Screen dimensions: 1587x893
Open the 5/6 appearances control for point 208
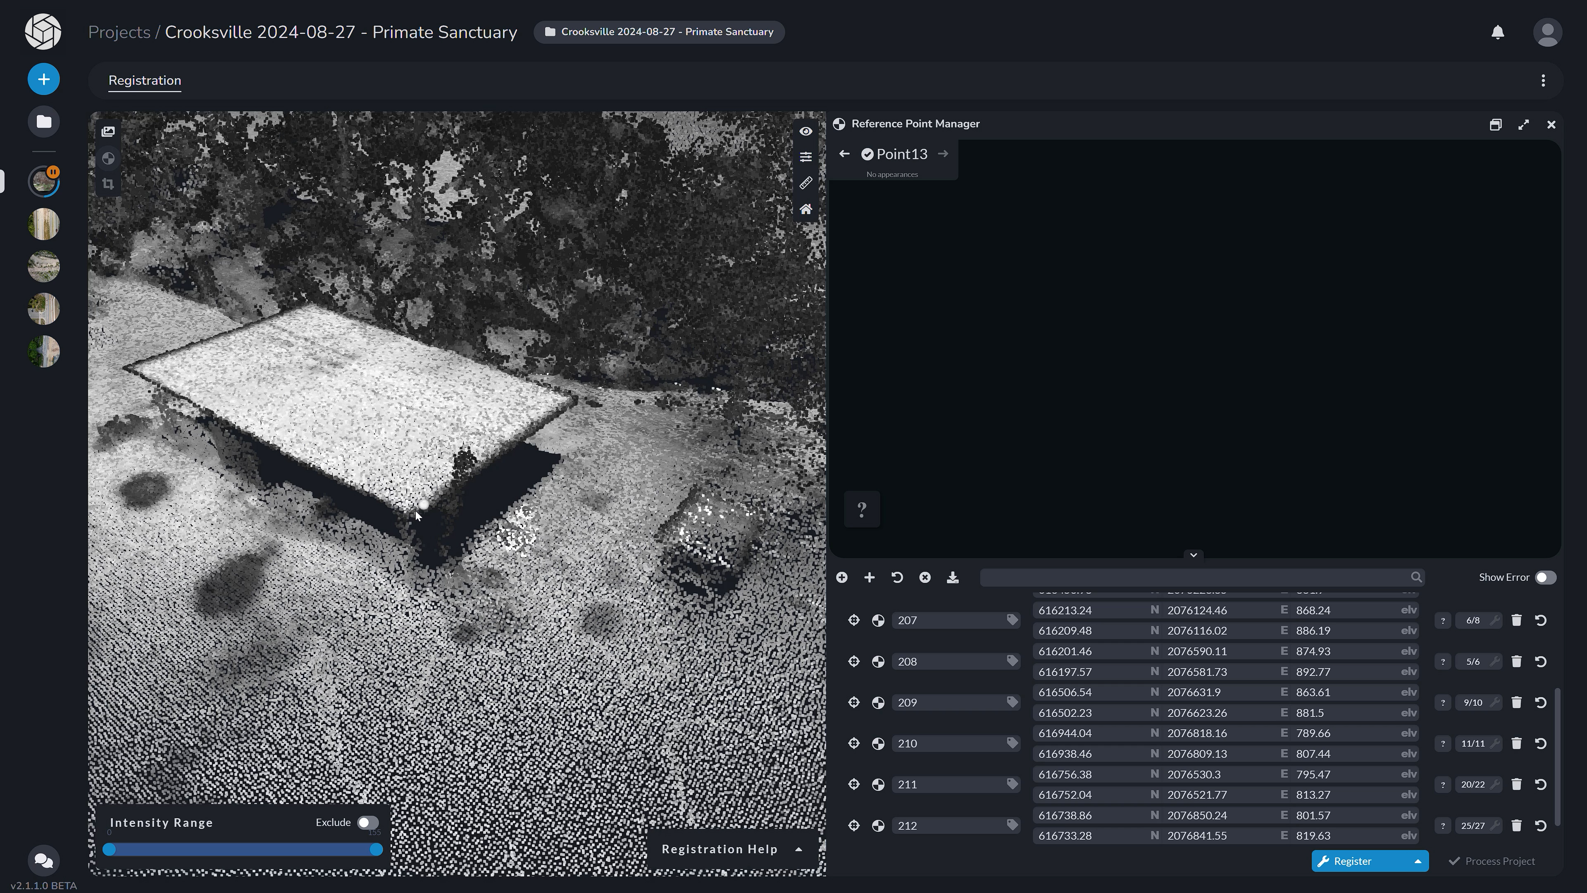[1478, 661]
